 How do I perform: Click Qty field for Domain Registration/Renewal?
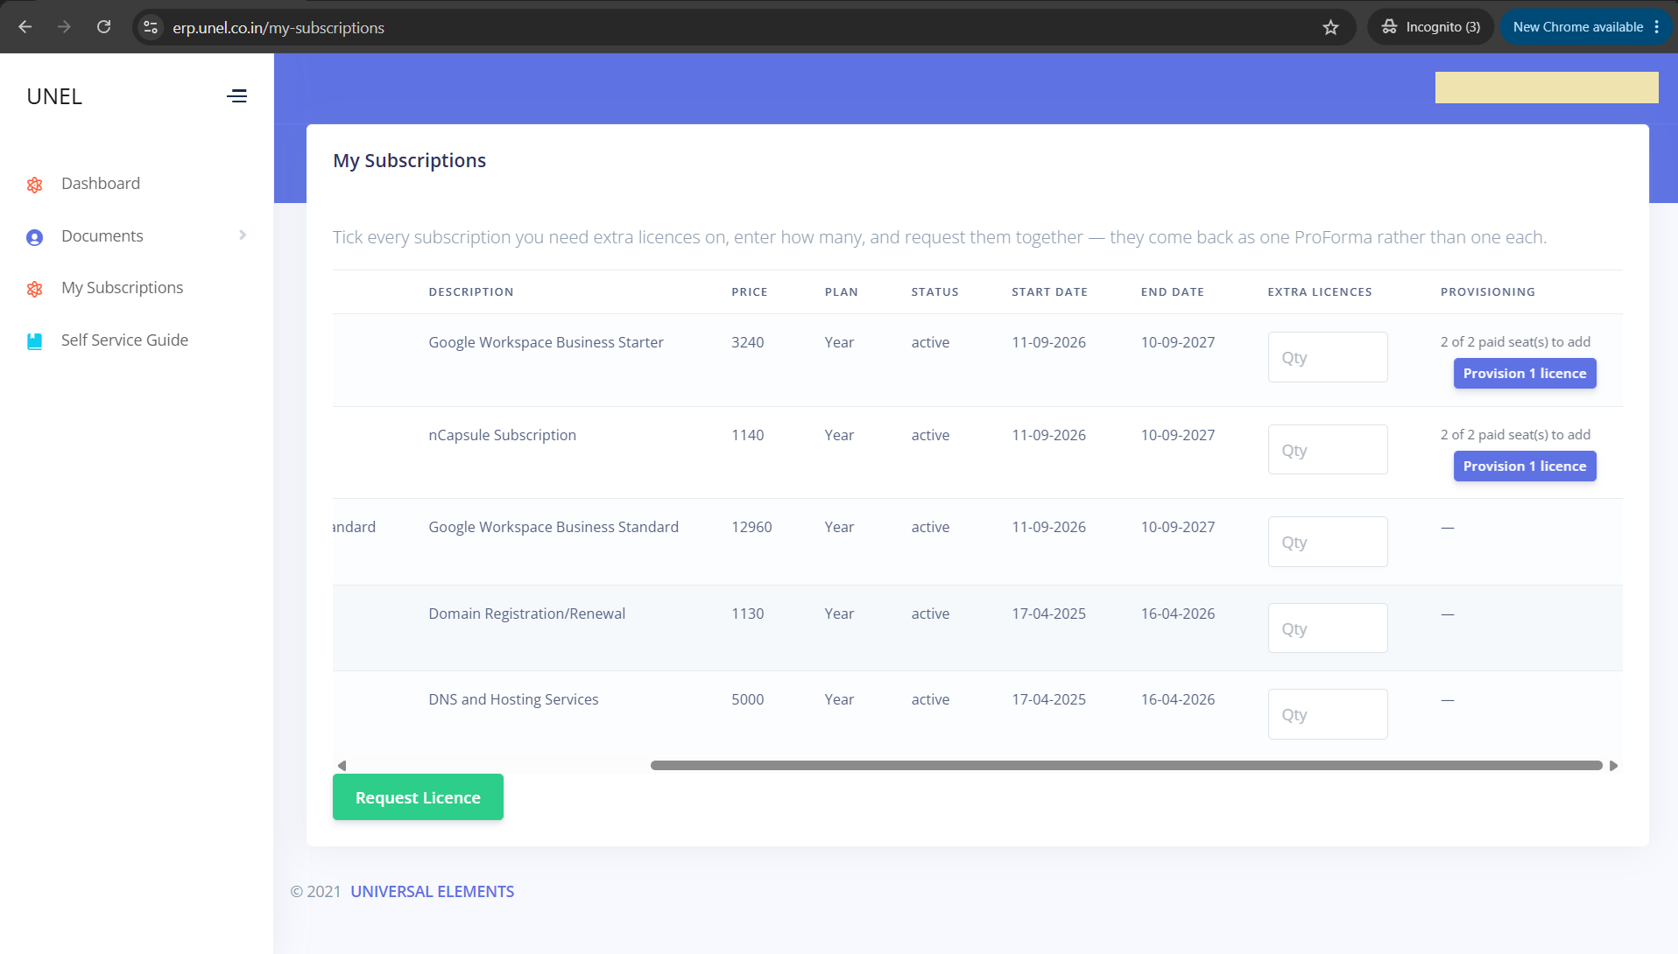coord(1328,628)
